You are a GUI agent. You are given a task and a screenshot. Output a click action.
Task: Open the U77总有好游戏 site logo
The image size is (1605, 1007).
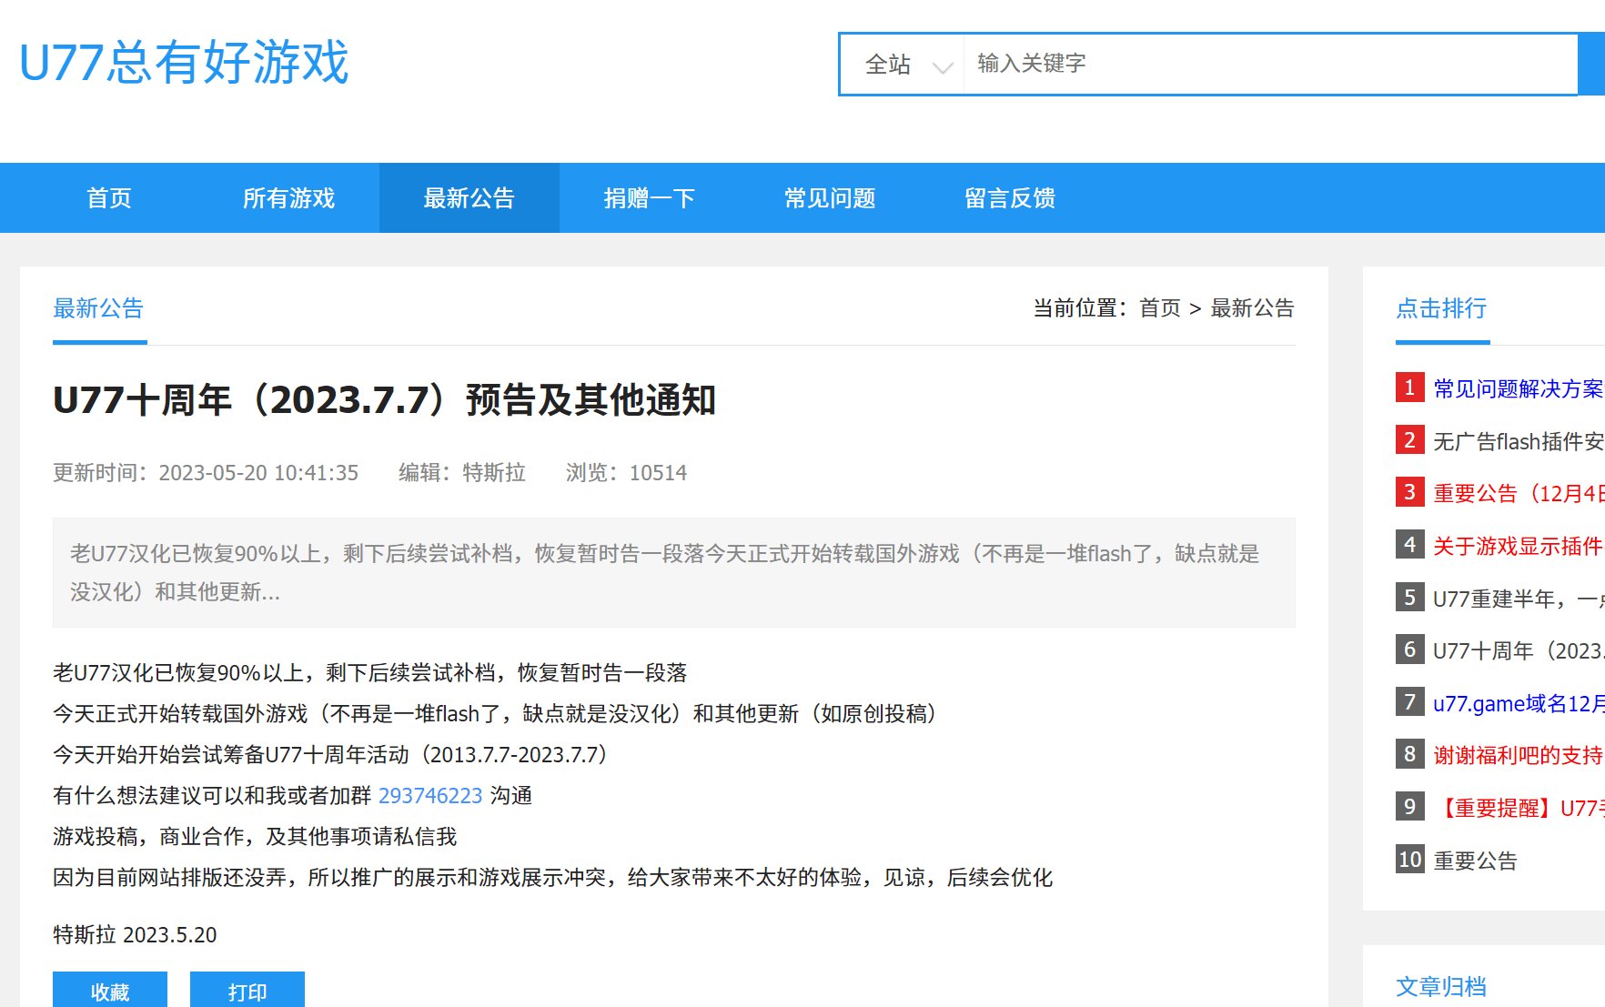click(x=184, y=62)
